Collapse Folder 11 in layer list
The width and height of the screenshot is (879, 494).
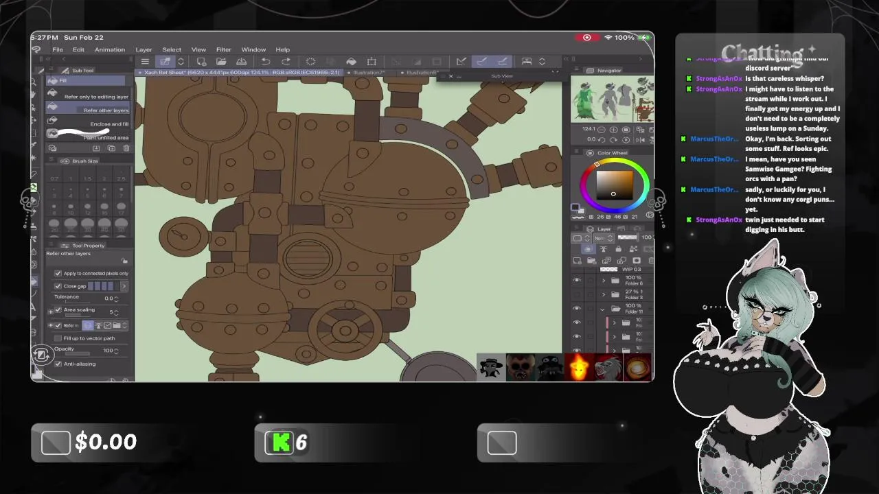[603, 309]
